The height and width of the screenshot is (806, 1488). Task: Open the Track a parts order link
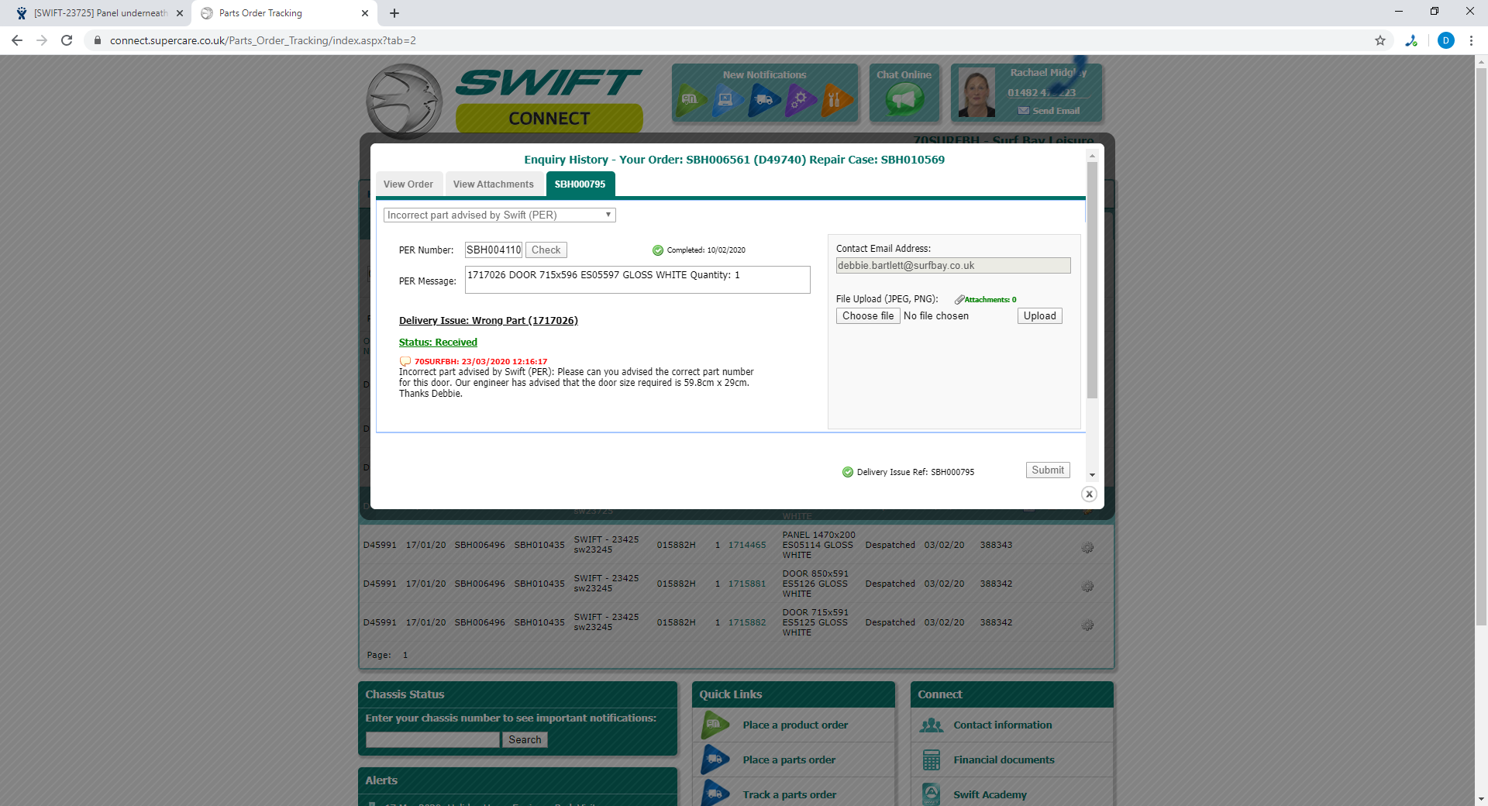click(789, 795)
